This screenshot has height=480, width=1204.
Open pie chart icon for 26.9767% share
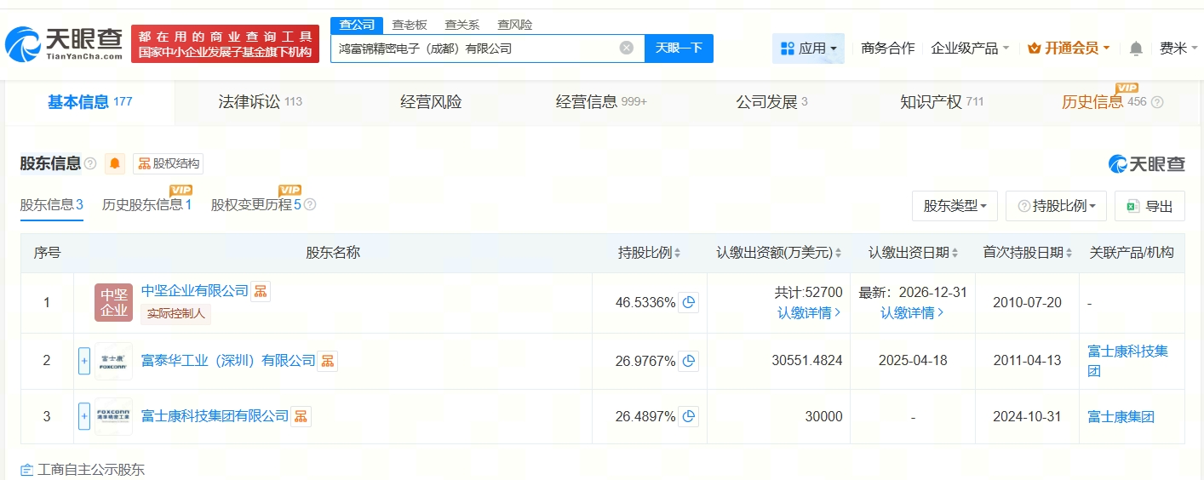689,361
